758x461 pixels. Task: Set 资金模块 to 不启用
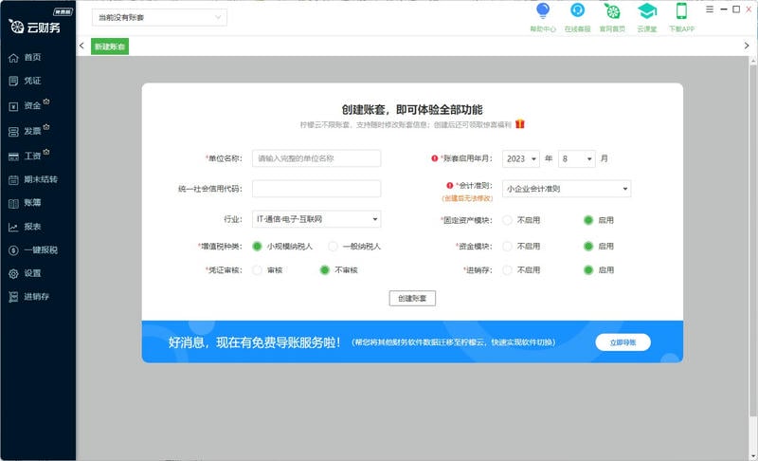(x=507, y=247)
